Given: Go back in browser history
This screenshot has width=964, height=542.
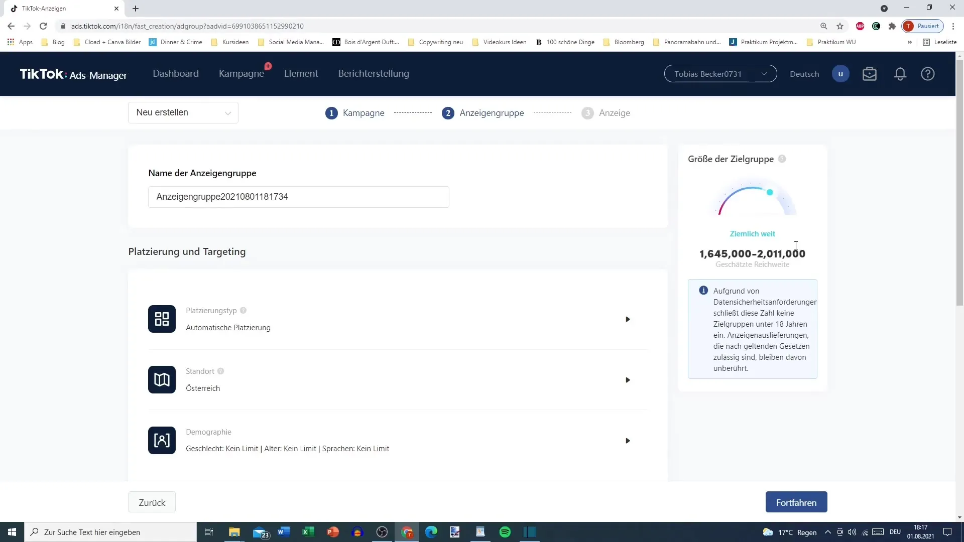Looking at the screenshot, I should click(11, 26).
